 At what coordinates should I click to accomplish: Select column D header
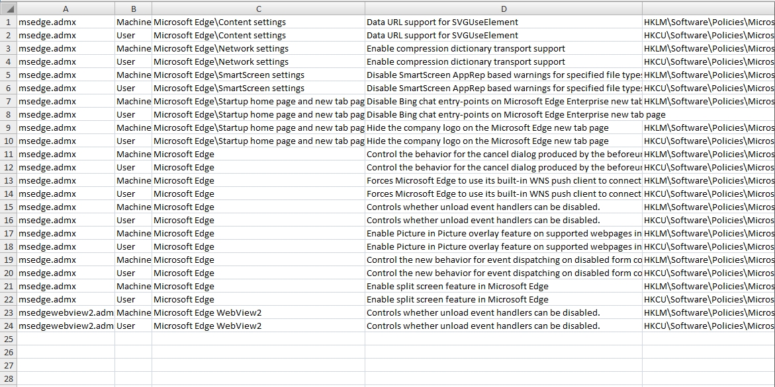pyautogui.click(x=504, y=9)
